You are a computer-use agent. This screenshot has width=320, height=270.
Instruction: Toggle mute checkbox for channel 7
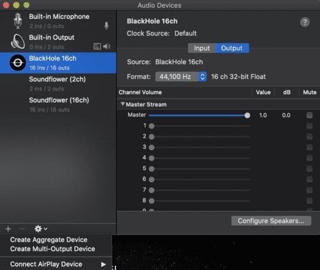point(309,190)
